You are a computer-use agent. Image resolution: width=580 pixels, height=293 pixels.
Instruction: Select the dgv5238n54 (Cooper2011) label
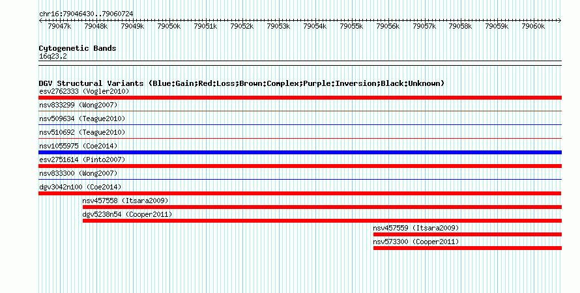[x=127, y=214]
